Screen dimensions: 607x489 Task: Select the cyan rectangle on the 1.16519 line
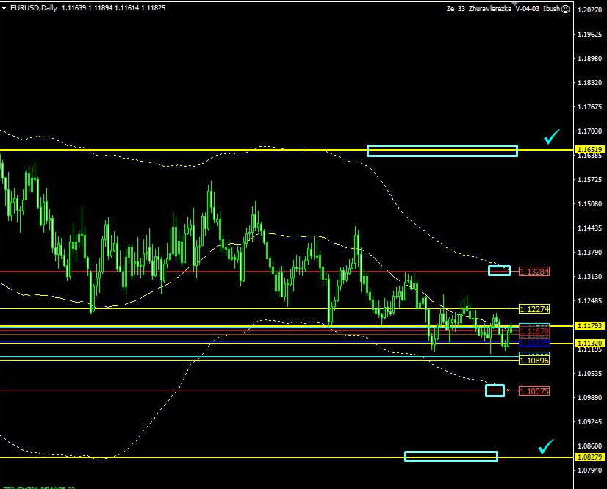tap(442, 151)
